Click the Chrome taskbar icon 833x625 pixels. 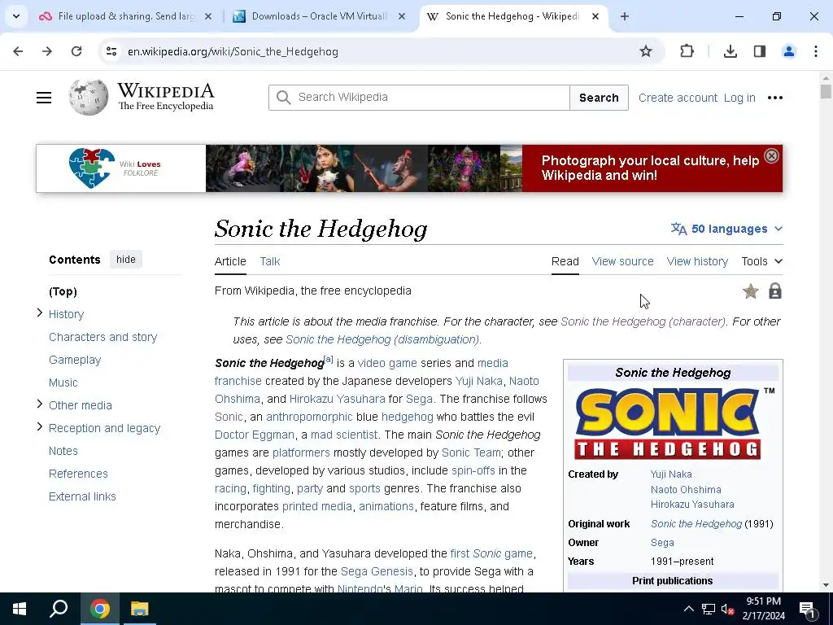[x=100, y=609]
